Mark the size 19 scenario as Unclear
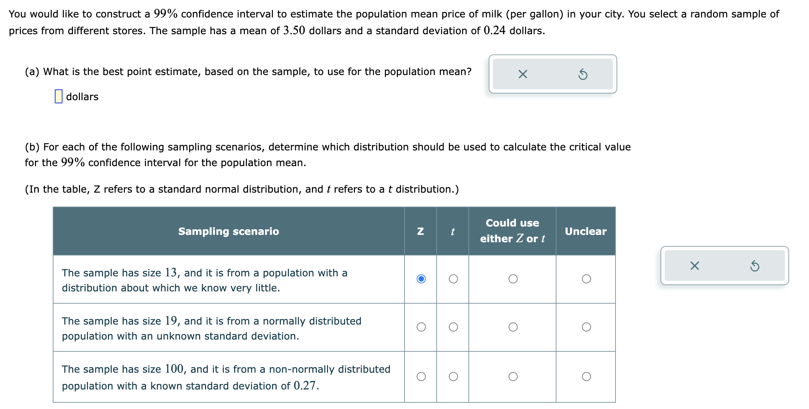 tap(586, 327)
